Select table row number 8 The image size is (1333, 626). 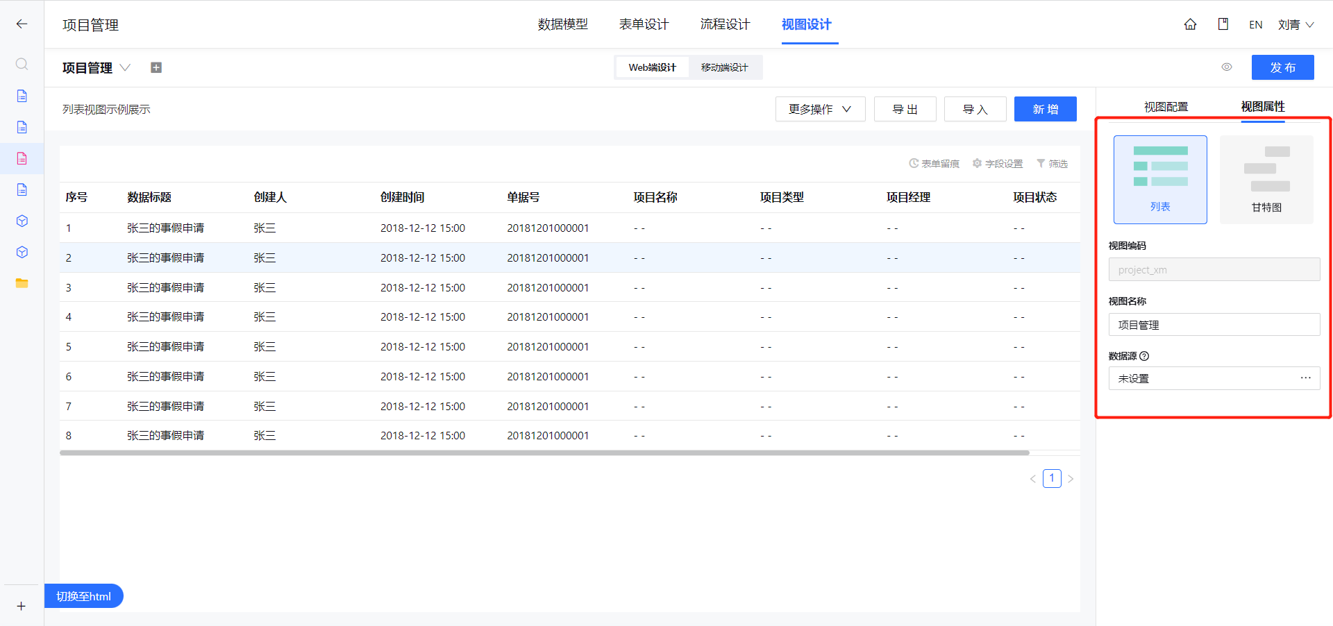[569, 435]
